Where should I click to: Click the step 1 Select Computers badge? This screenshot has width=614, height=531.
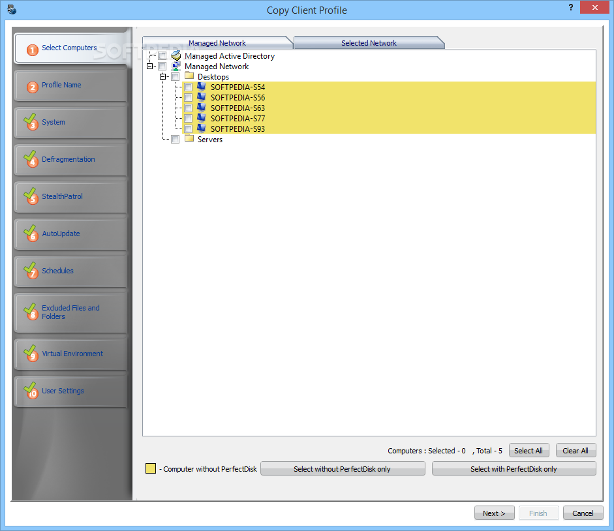(33, 50)
